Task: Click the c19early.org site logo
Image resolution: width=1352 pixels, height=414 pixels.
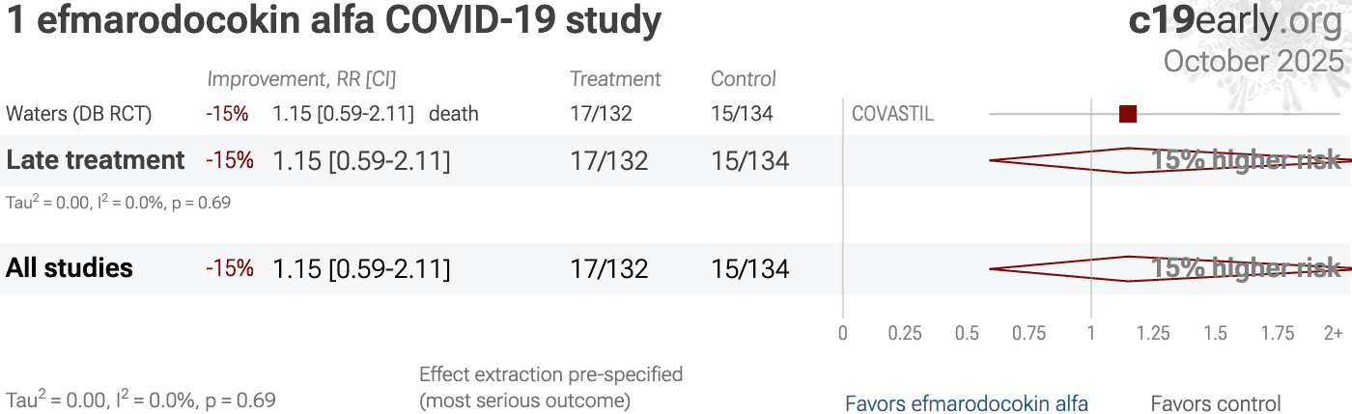Action: click(x=1235, y=21)
